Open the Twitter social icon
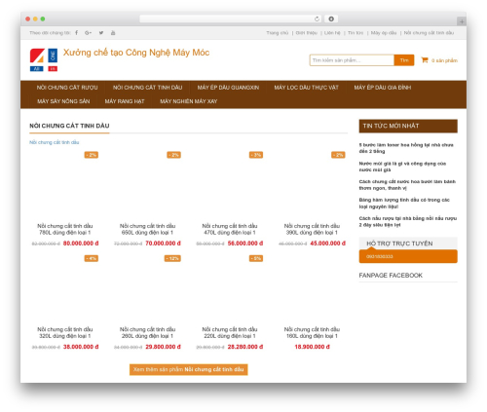Viewport: 487px width, 412px height. tap(101, 33)
